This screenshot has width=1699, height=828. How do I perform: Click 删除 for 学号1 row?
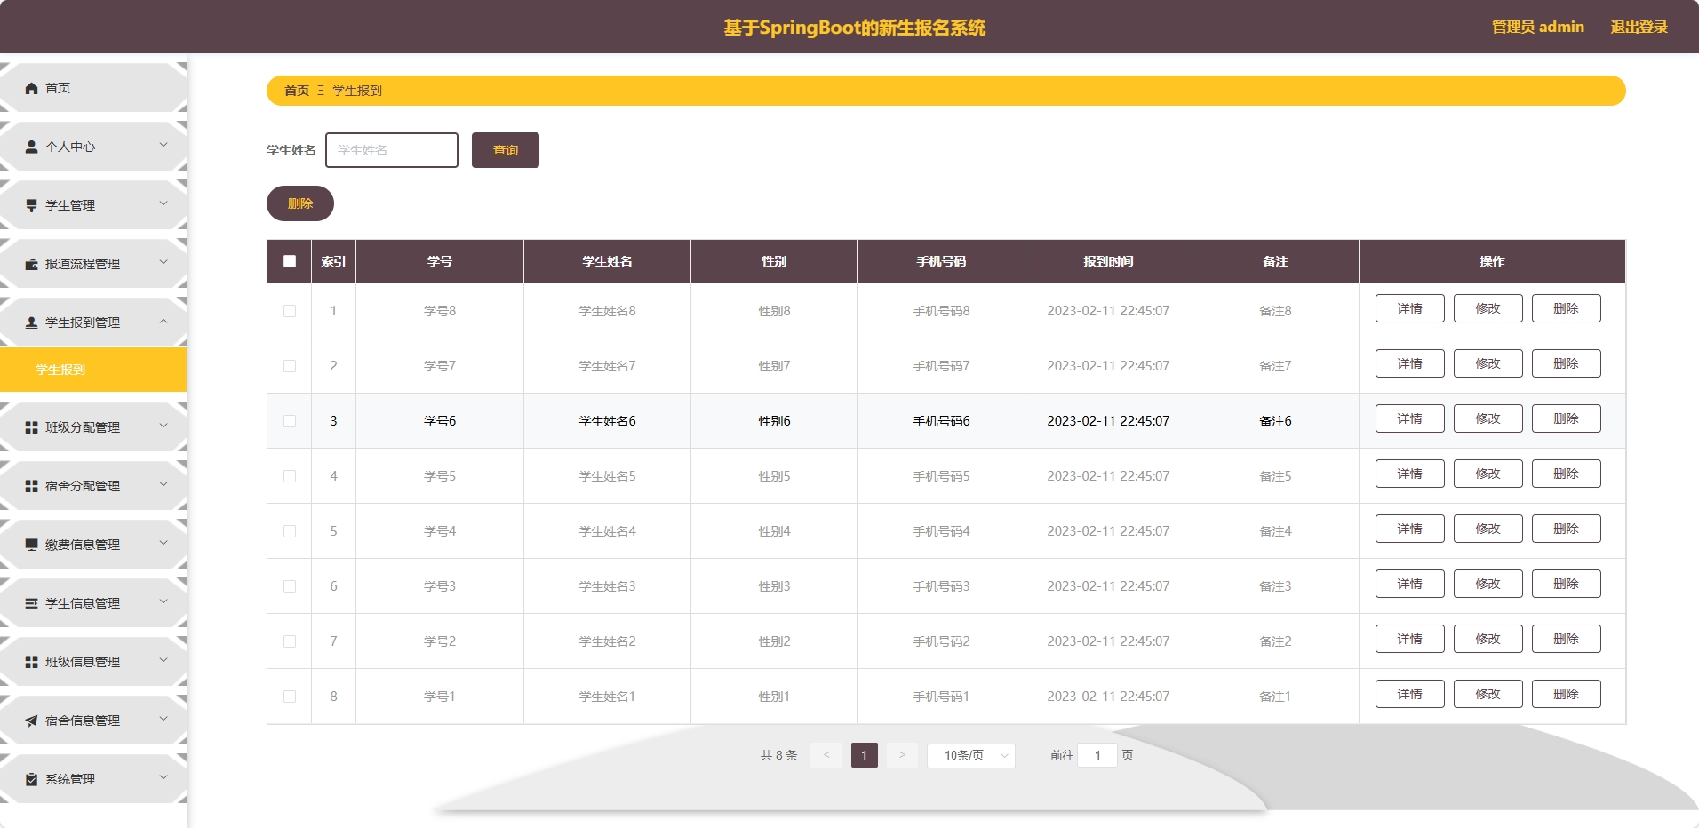click(1567, 694)
